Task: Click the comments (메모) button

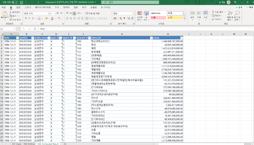Action: click(250, 7)
